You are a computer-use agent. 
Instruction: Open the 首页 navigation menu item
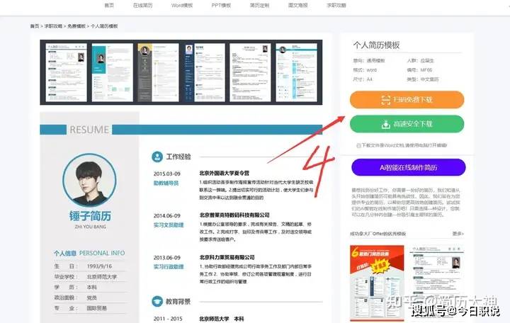[x=108, y=5]
